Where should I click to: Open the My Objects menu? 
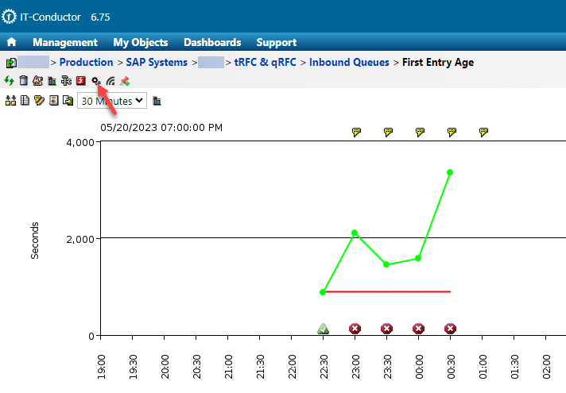(141, 43)
